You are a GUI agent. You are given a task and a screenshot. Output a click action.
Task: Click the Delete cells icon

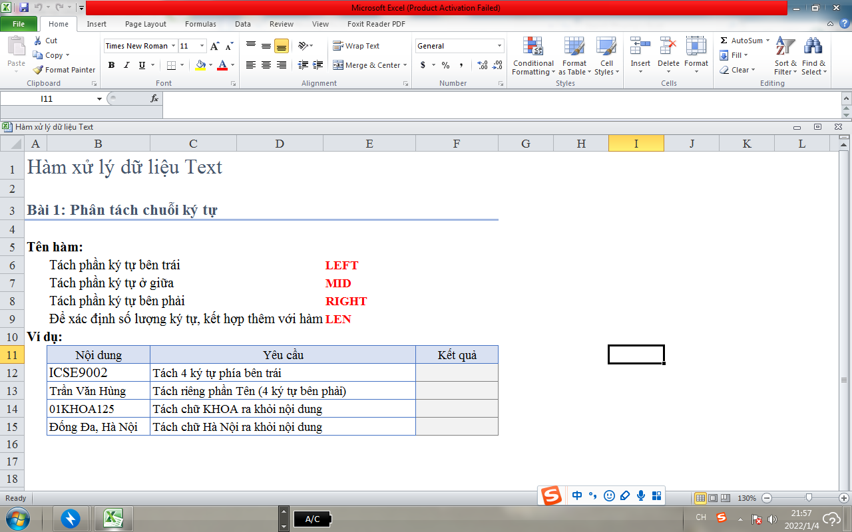point(668,46)
